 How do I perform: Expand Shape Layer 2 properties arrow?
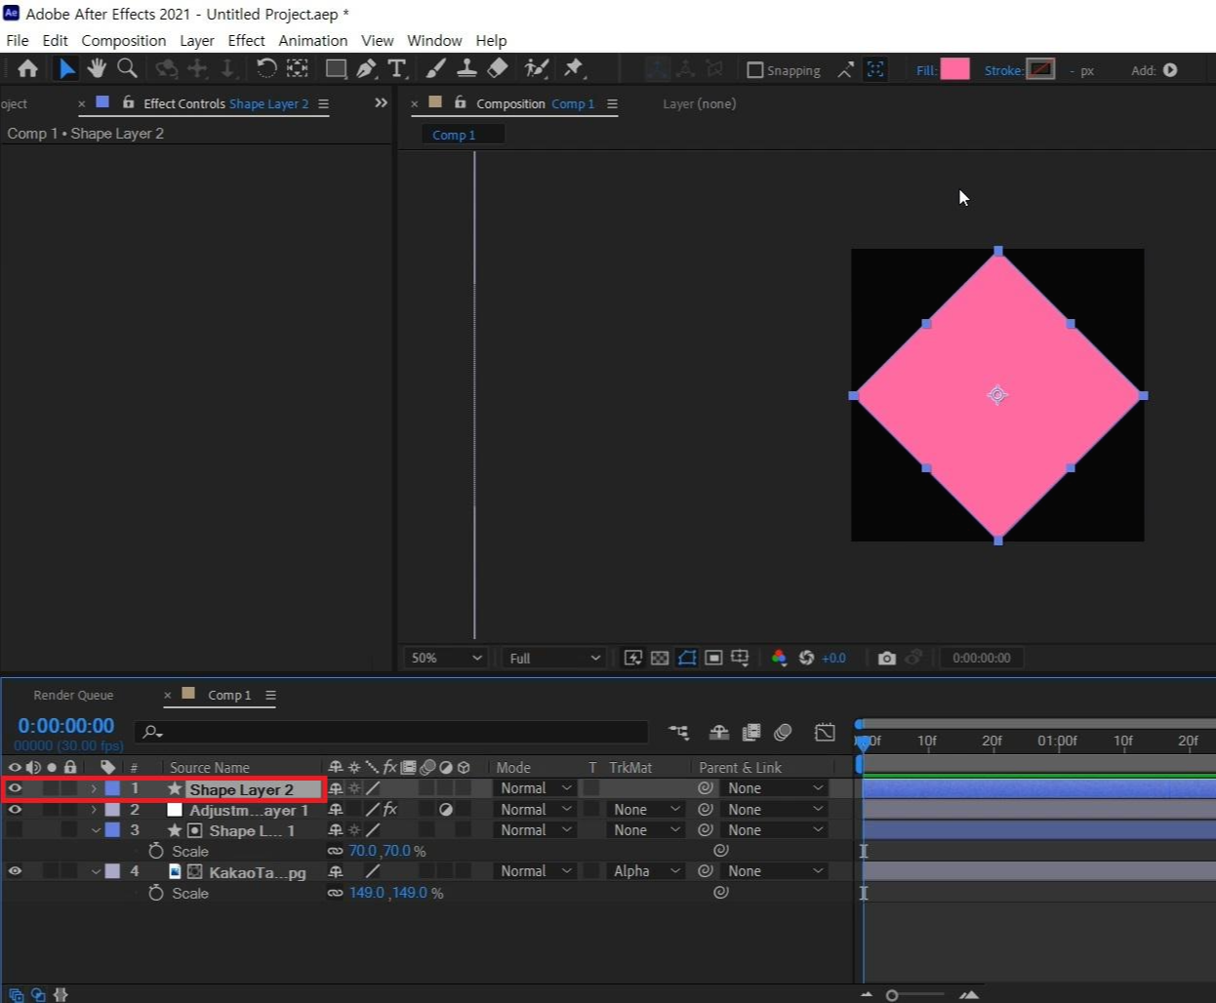pos(94,788)
